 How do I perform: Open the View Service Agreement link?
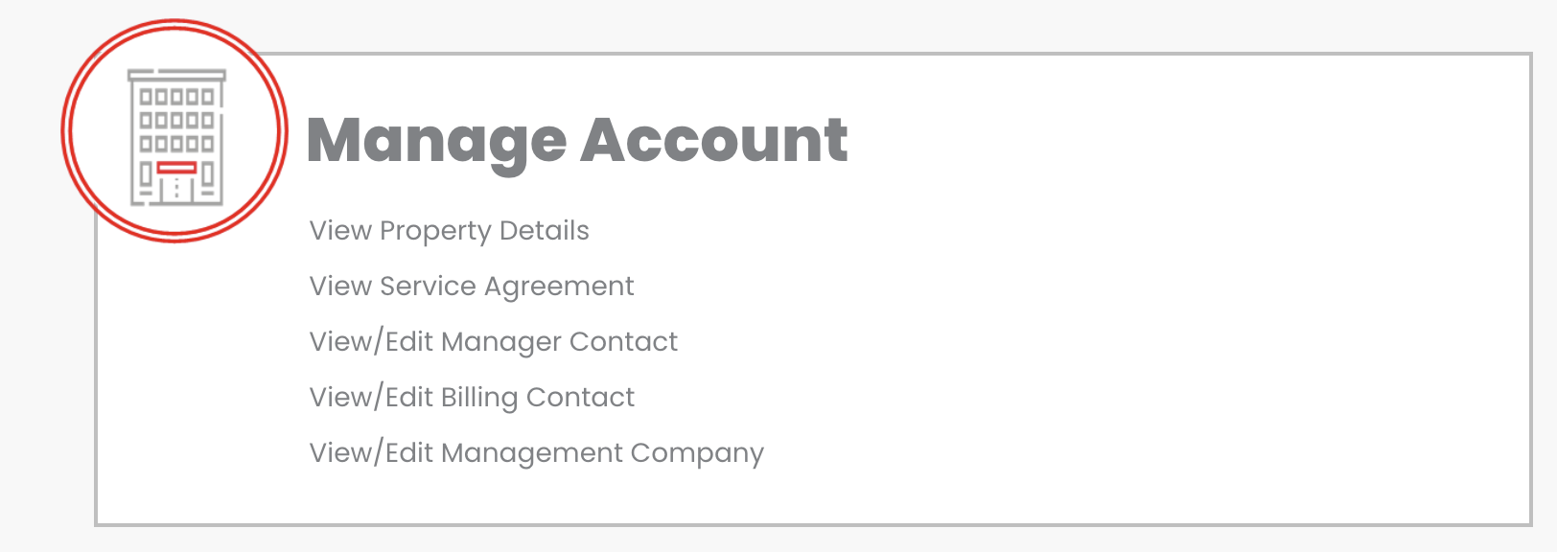pos(471,287)
